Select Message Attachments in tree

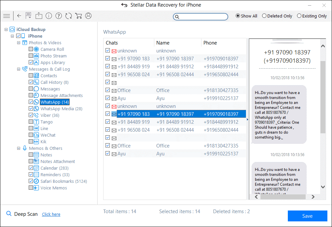pyautogui.click(x=62, y=95)
